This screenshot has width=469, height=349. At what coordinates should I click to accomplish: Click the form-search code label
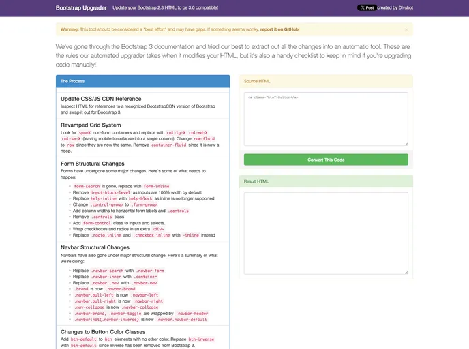pyautogui.click(x=87, y=186)
